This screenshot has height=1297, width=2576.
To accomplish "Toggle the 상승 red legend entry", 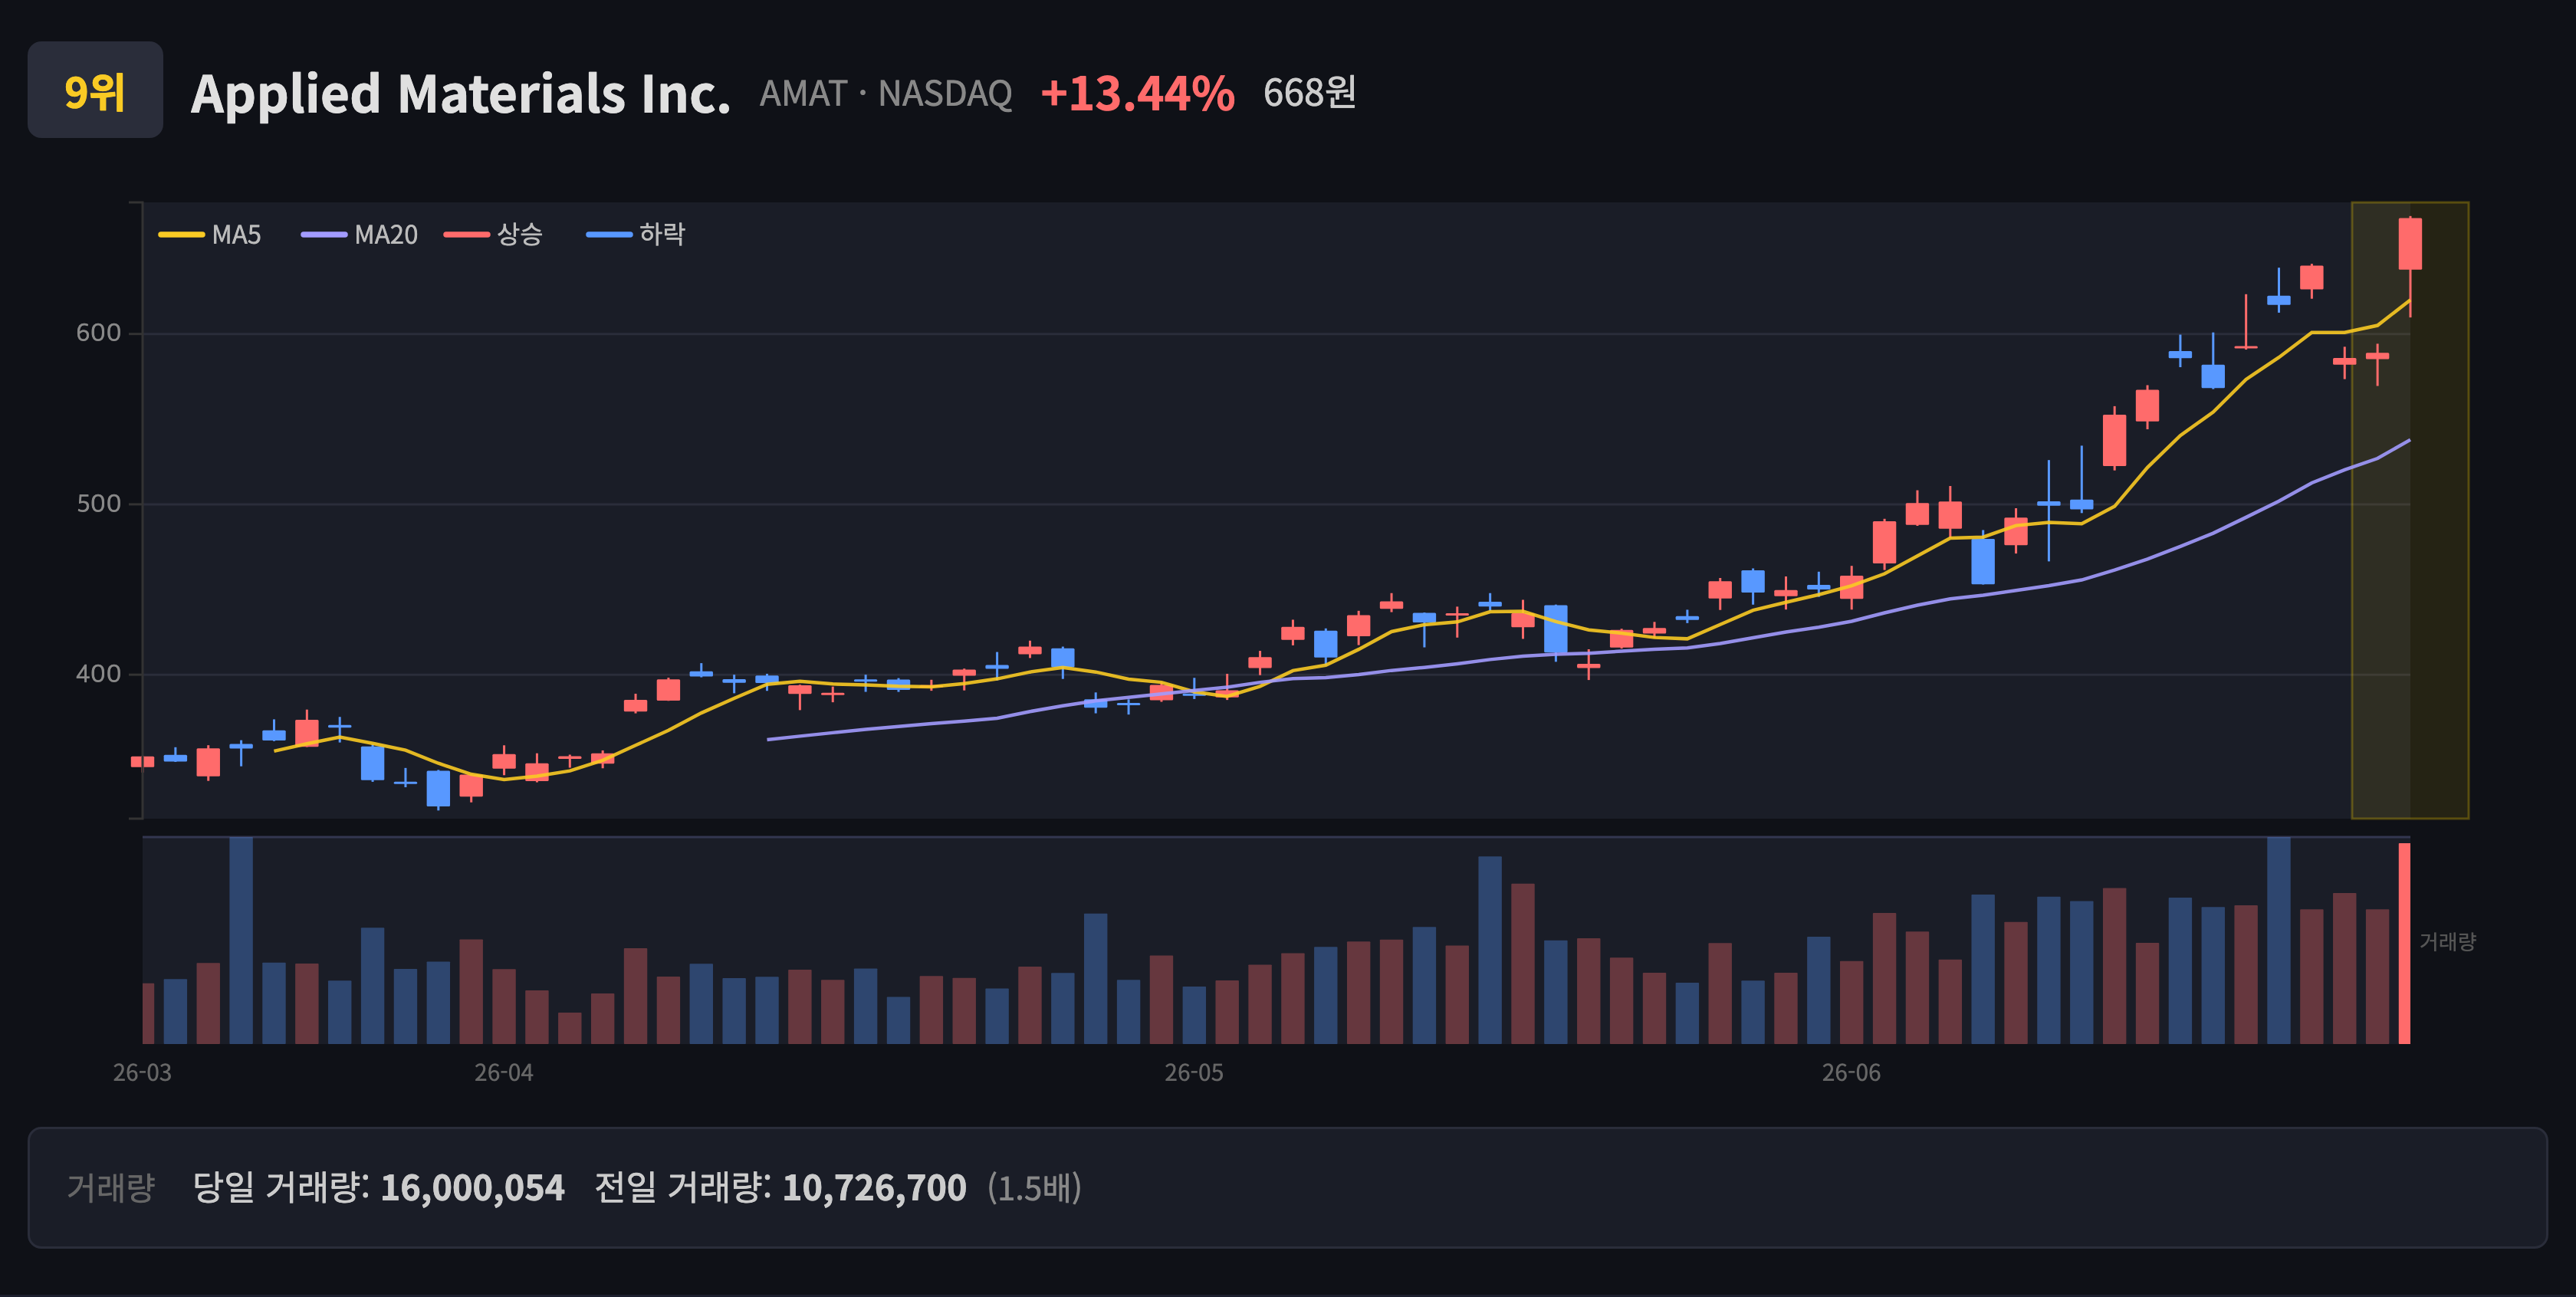I will pyautogui.click(x=493, y=234).
